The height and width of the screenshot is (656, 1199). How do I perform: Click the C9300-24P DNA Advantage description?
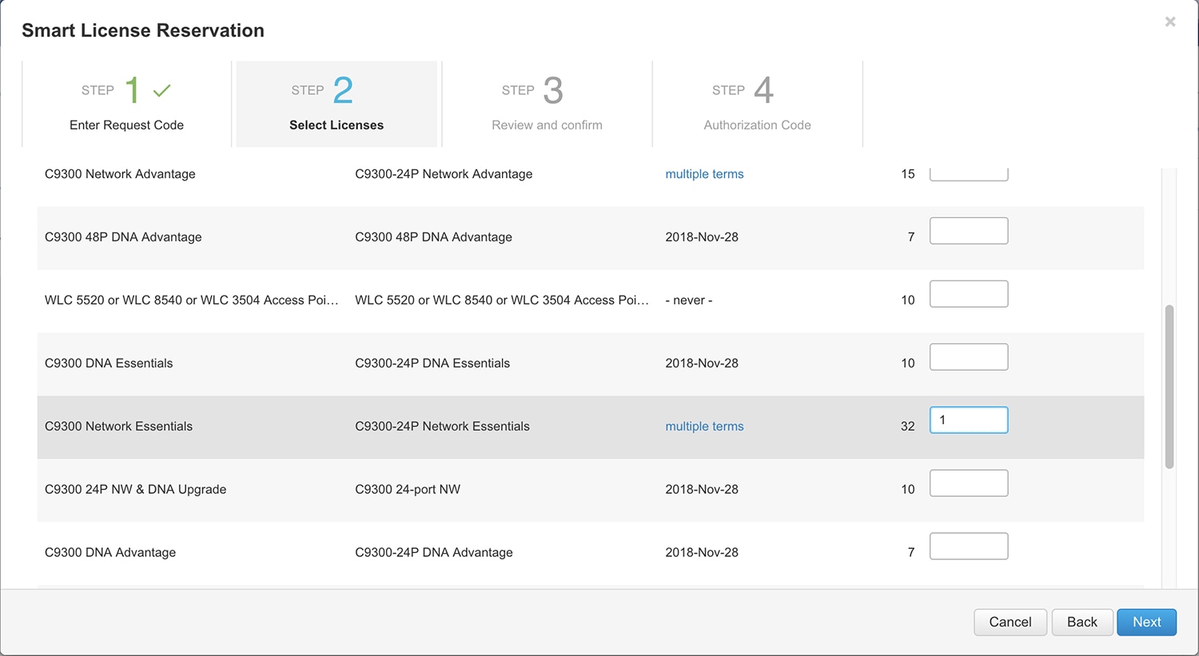[434, 553]
